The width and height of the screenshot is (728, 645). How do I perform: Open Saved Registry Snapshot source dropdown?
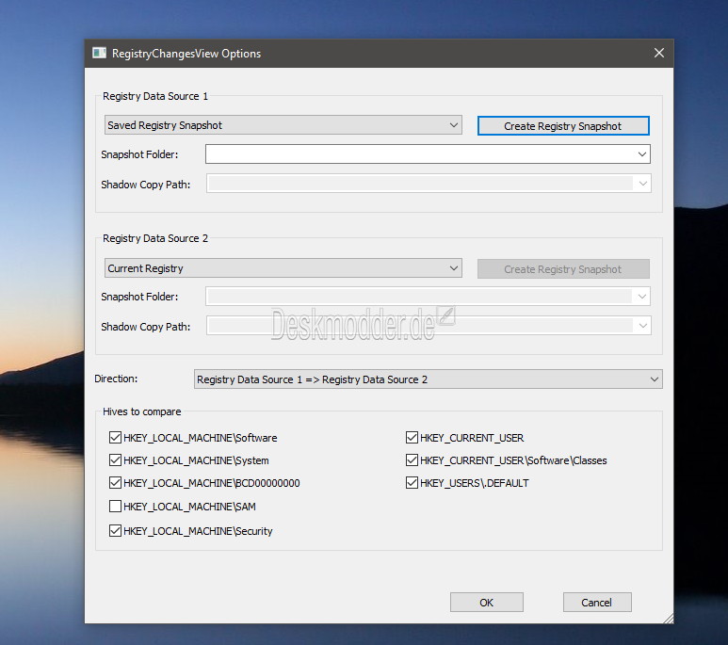(x=283, y=125)
